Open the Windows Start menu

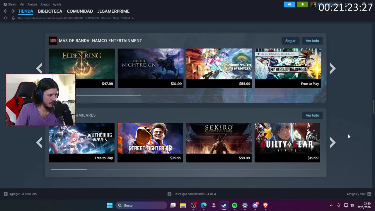pyautogui.click(x=110, y=205)
